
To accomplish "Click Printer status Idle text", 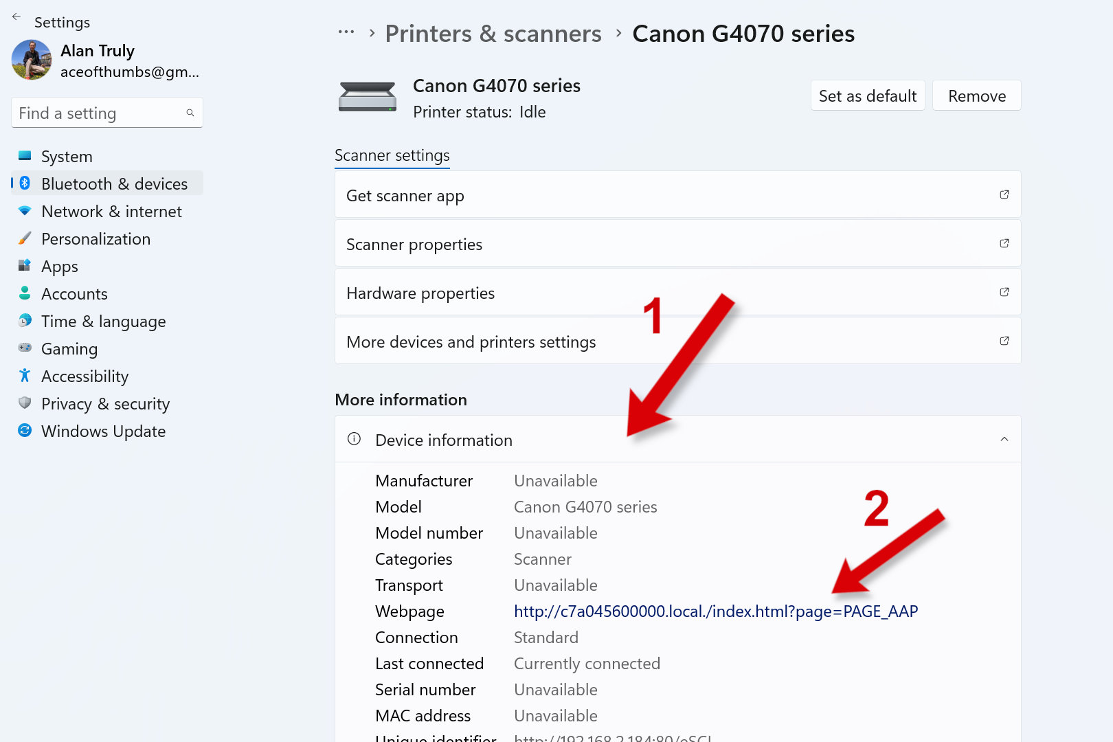I will (x=479, y=112).
